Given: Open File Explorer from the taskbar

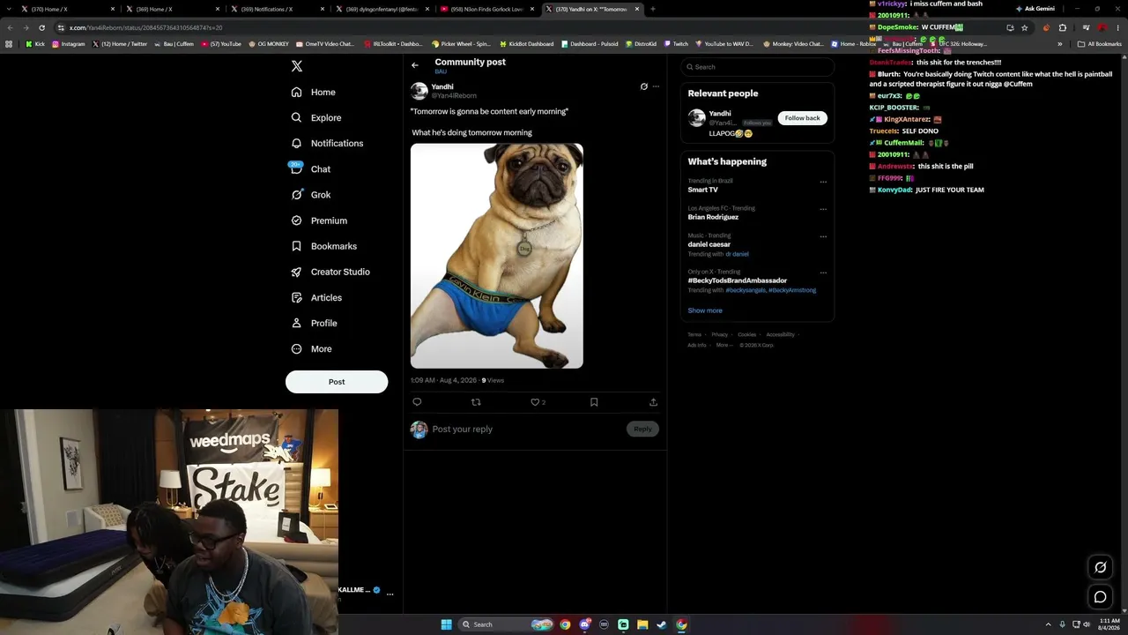Looking at the screenshot, I should point(642,624).
